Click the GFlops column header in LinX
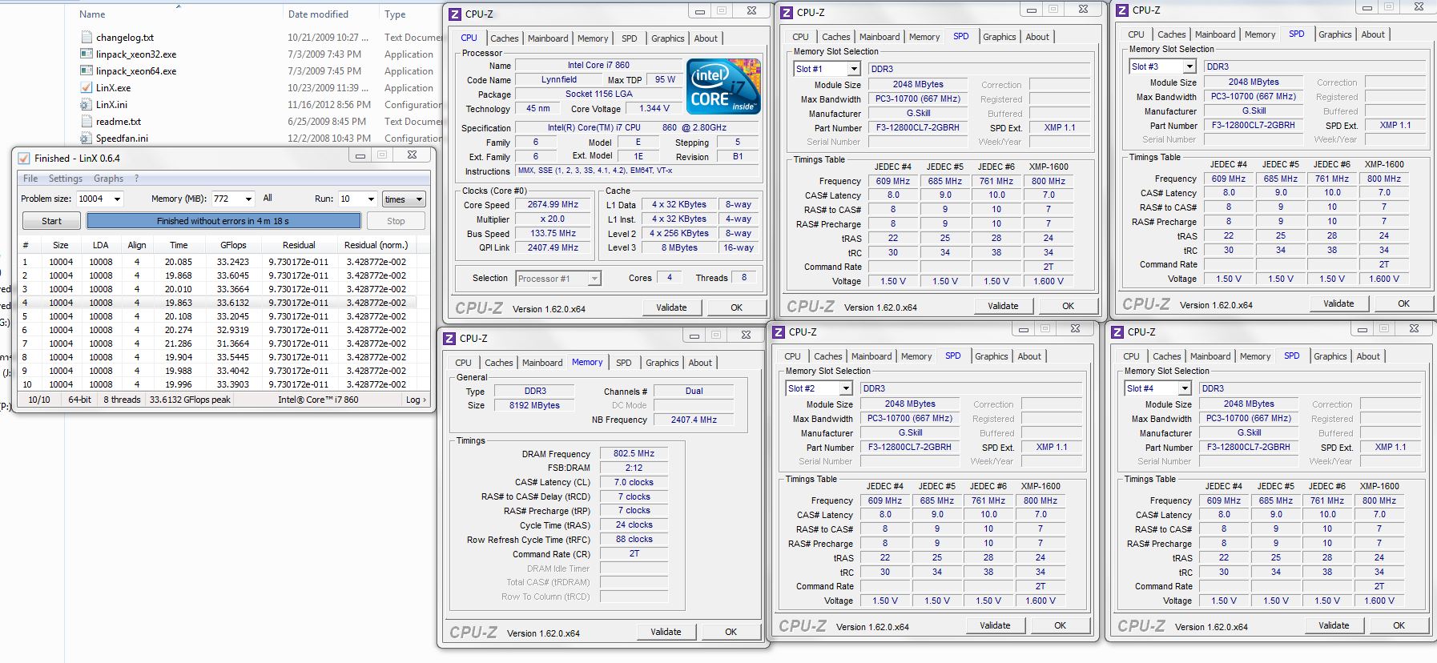1437x663 pixels. (x=233, y=245)
